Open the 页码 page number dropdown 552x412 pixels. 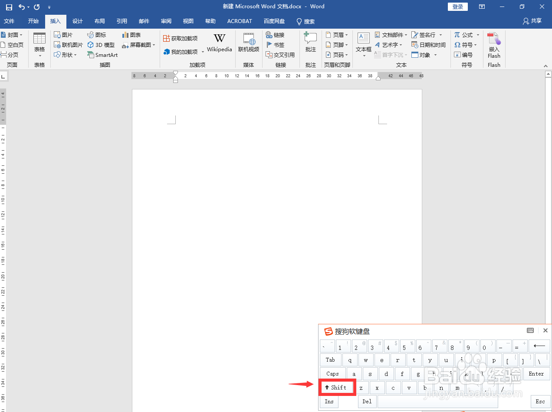[x=337, y=55]
